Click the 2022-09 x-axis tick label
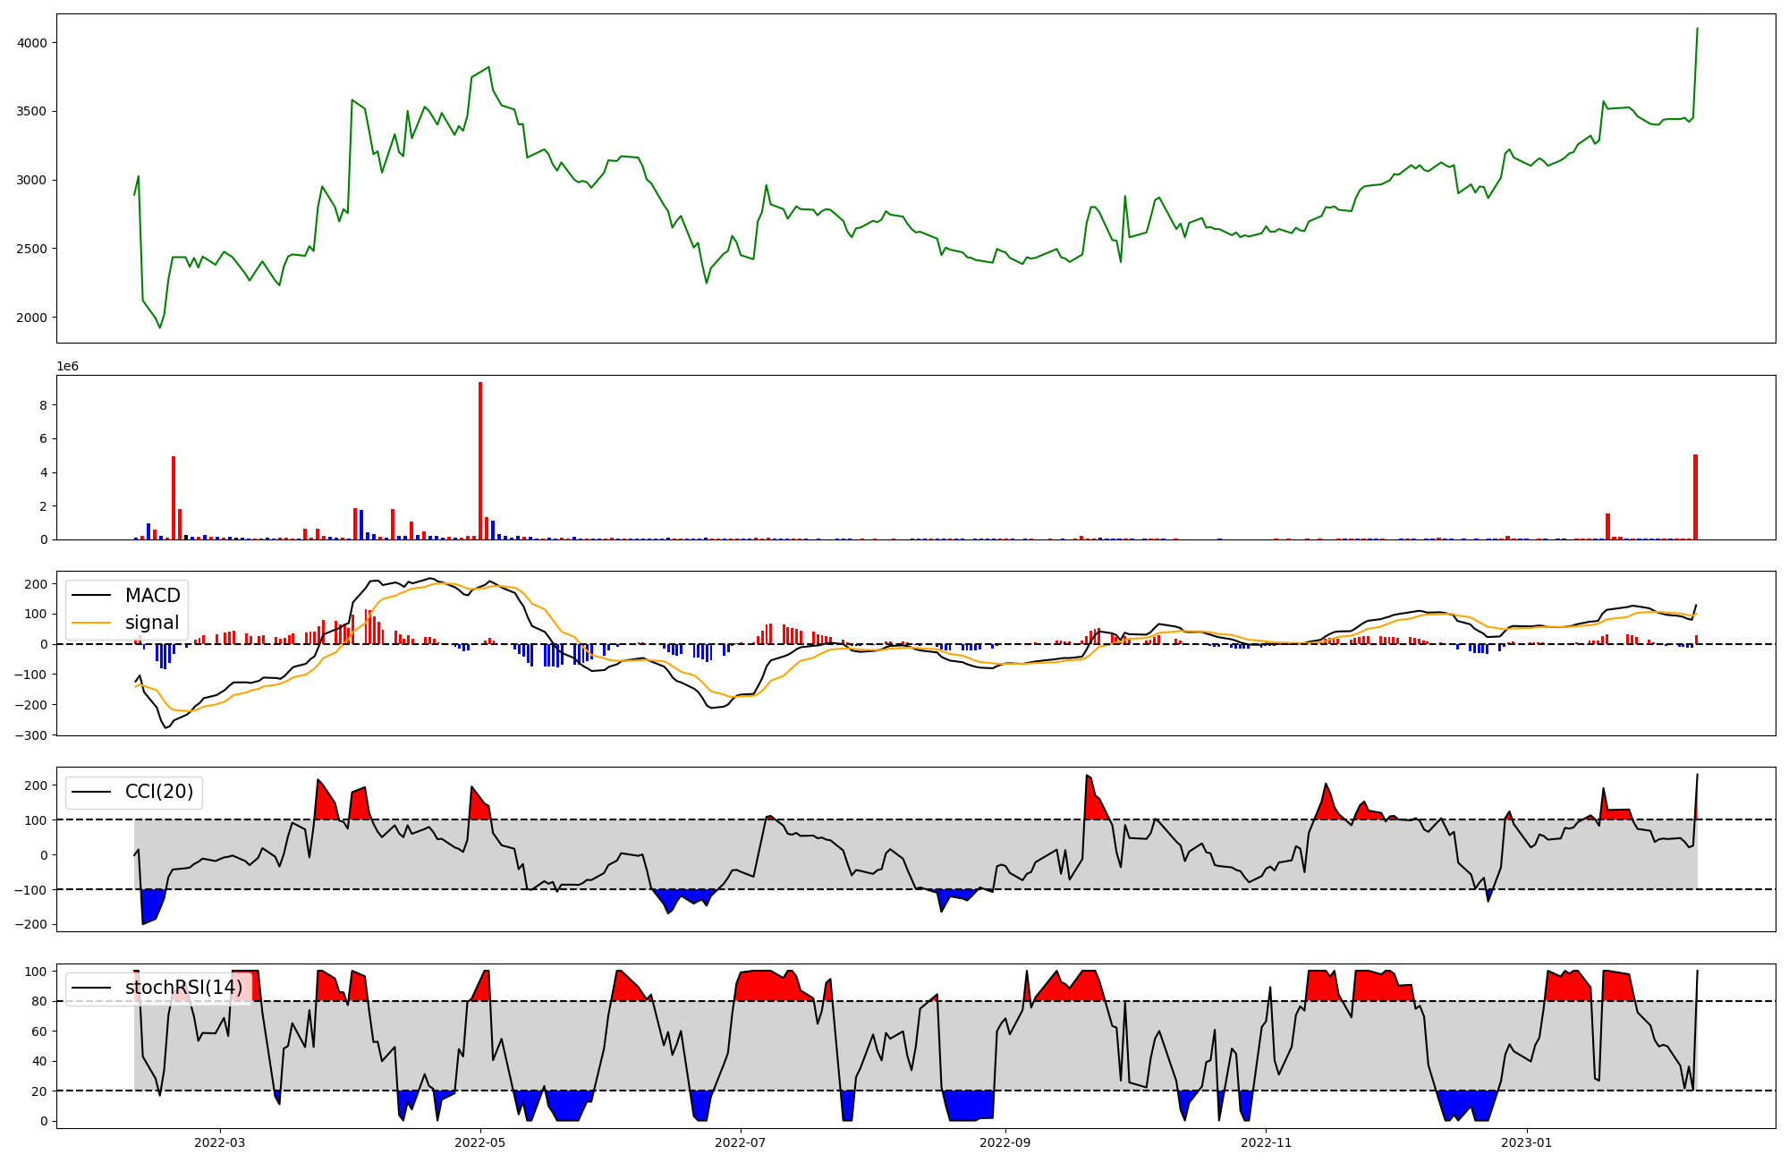 tap(1005, 1142)
